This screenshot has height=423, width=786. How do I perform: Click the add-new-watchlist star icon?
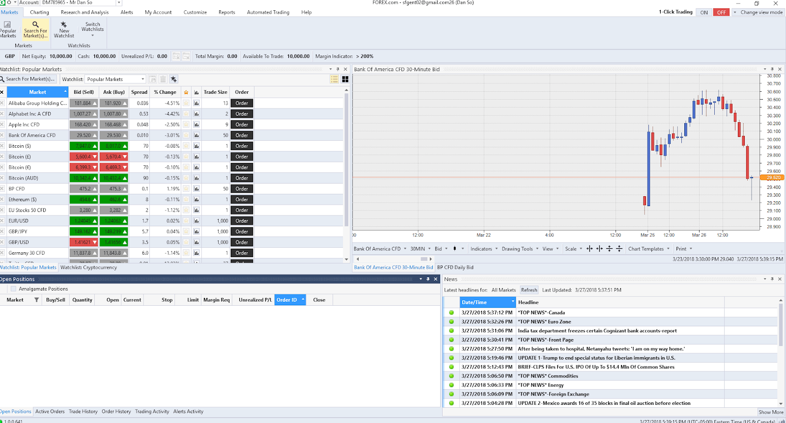pyautogui.click(x=173, y=79)
